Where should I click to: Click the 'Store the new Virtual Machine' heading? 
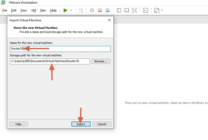click(35, 28)
